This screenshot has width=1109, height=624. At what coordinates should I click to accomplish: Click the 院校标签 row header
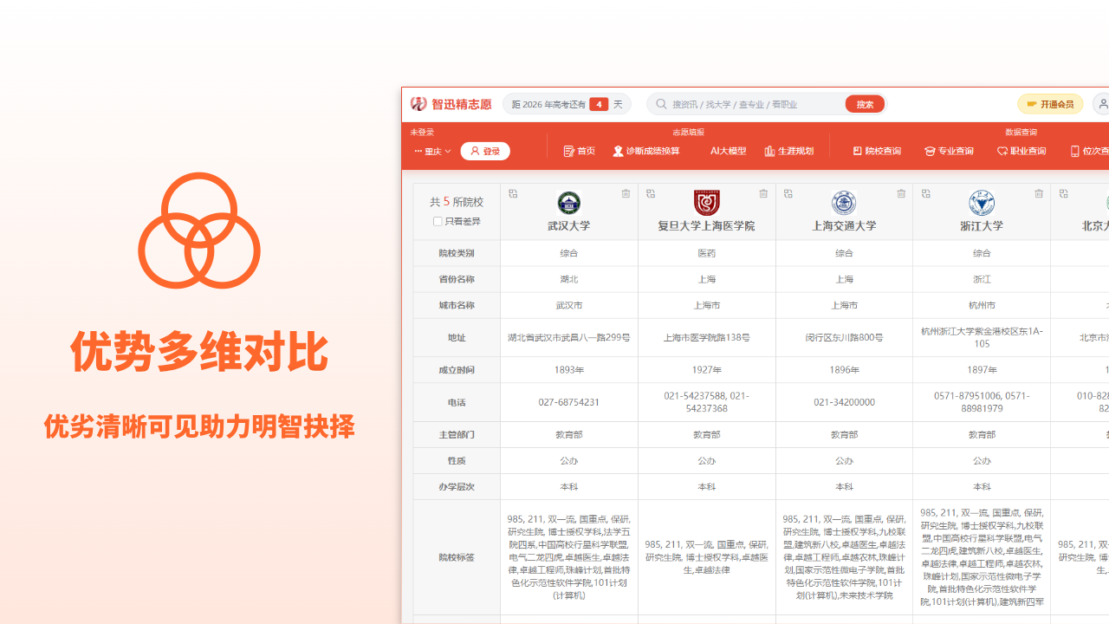tap(457, 557)
